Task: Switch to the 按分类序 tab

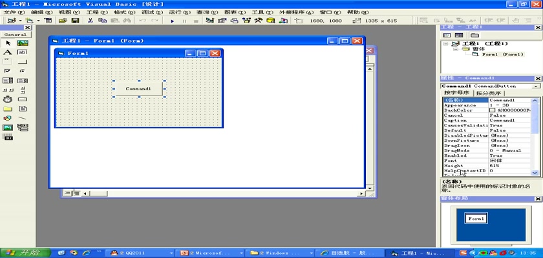Action: click(x=489, y=94)
